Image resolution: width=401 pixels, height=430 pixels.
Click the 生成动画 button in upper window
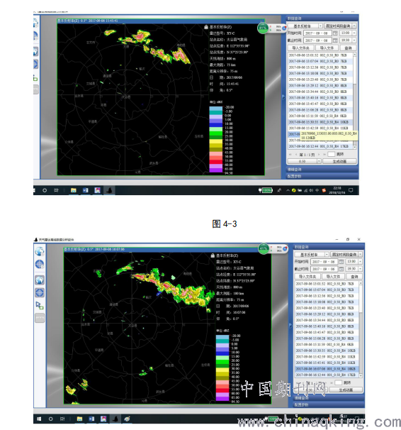pyautogui.click(x=339, y=161)
